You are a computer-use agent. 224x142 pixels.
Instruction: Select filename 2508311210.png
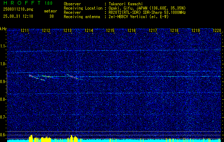18,10
